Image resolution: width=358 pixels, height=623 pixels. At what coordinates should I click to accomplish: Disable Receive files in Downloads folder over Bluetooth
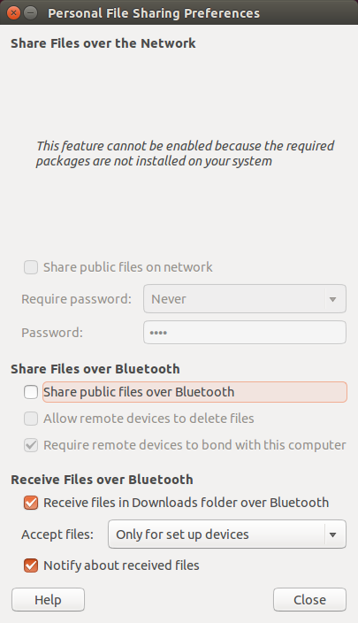tap(31, 503)
